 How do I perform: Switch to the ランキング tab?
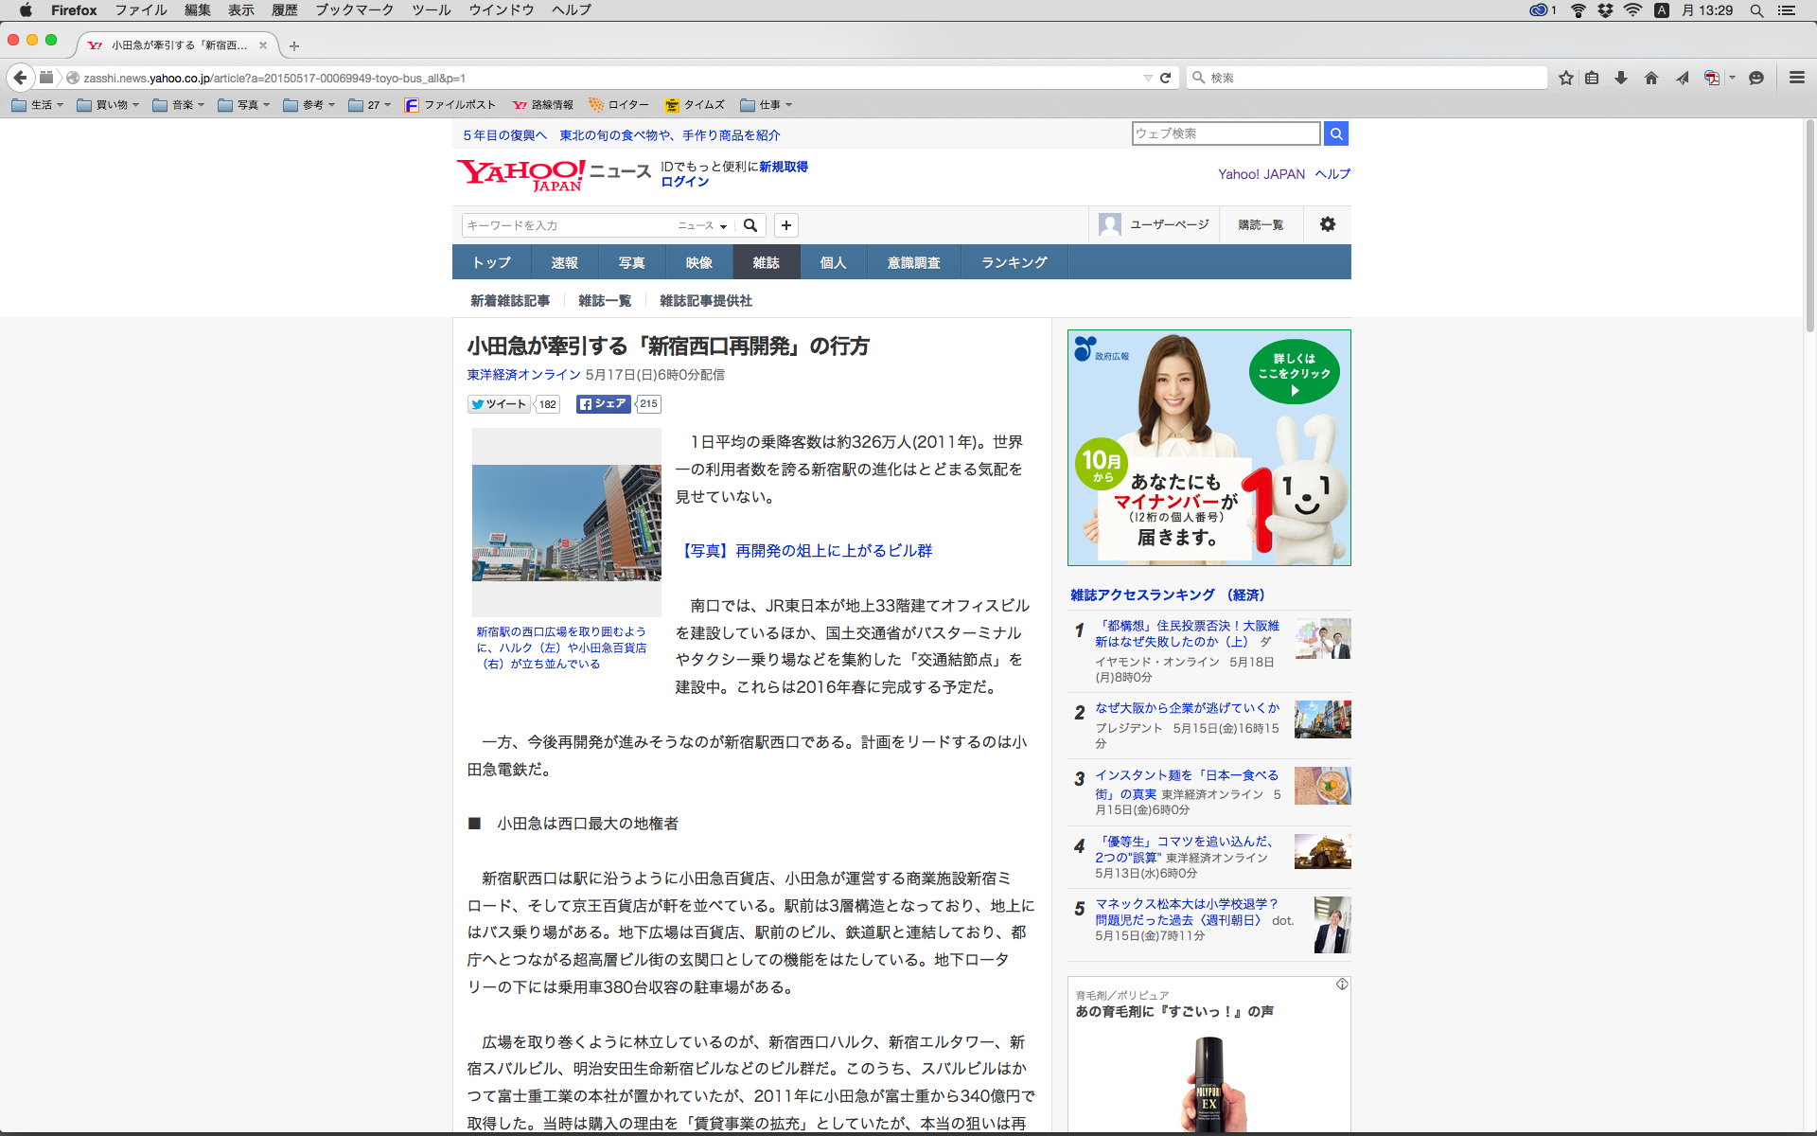[x=1014, y=262]
